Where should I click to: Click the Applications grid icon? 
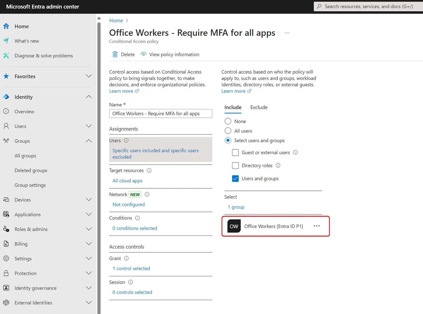tap(6, 214)
